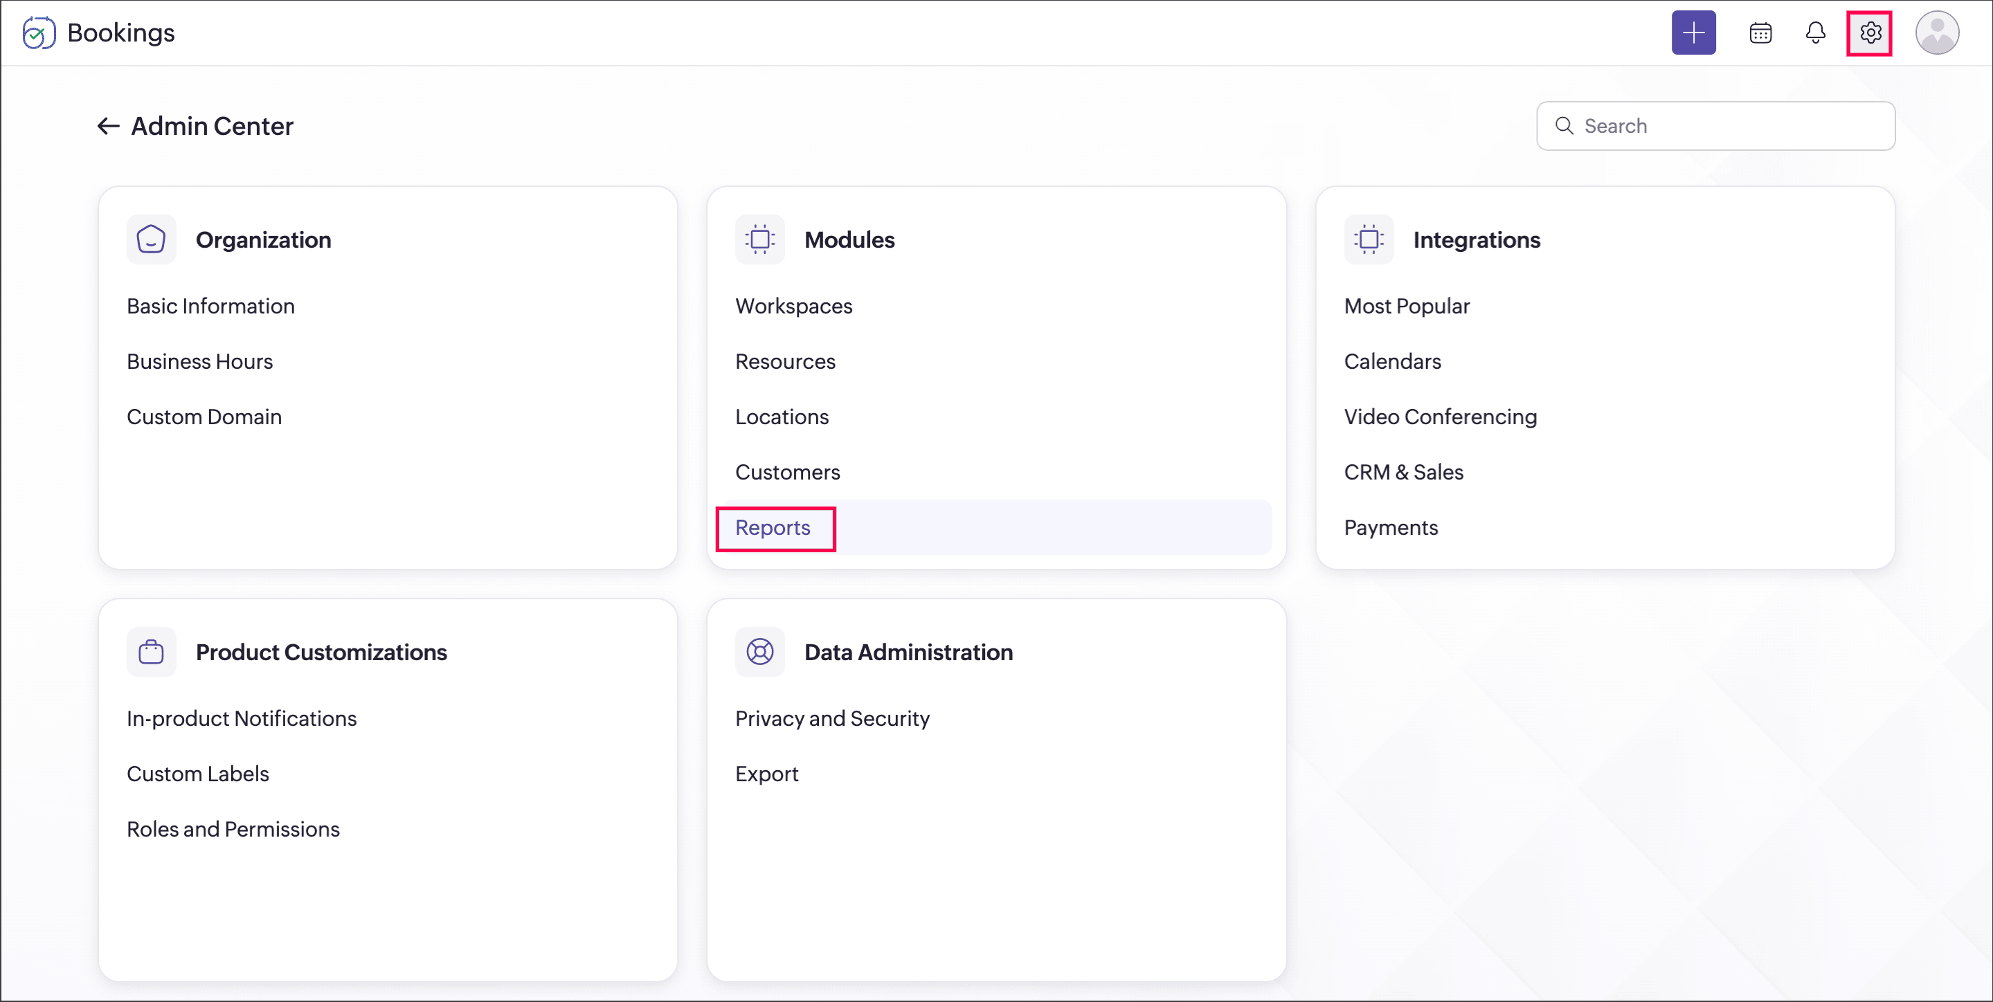Image resolution: width=1993 pixels, height=1002 pixels.
Task: Click the Product Customizations heading
Action: point(321,652)
